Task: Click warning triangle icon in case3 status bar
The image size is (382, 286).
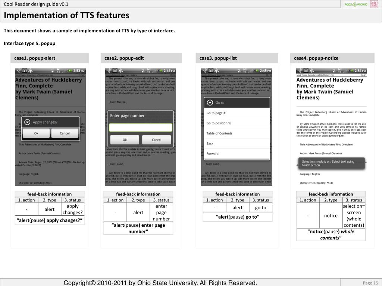Action: [x=217, y=70]
